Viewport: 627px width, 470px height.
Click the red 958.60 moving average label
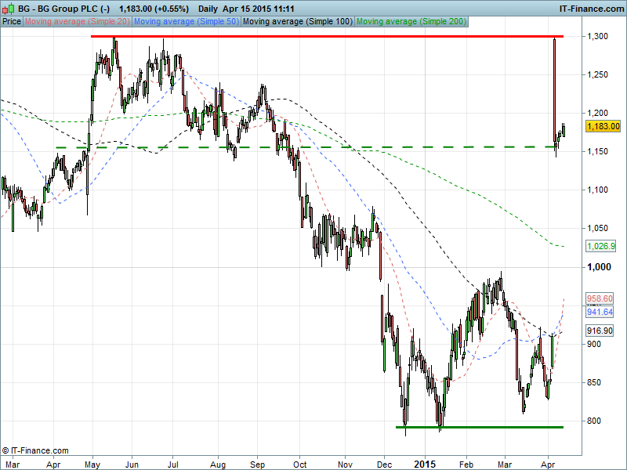coord(601,299)
